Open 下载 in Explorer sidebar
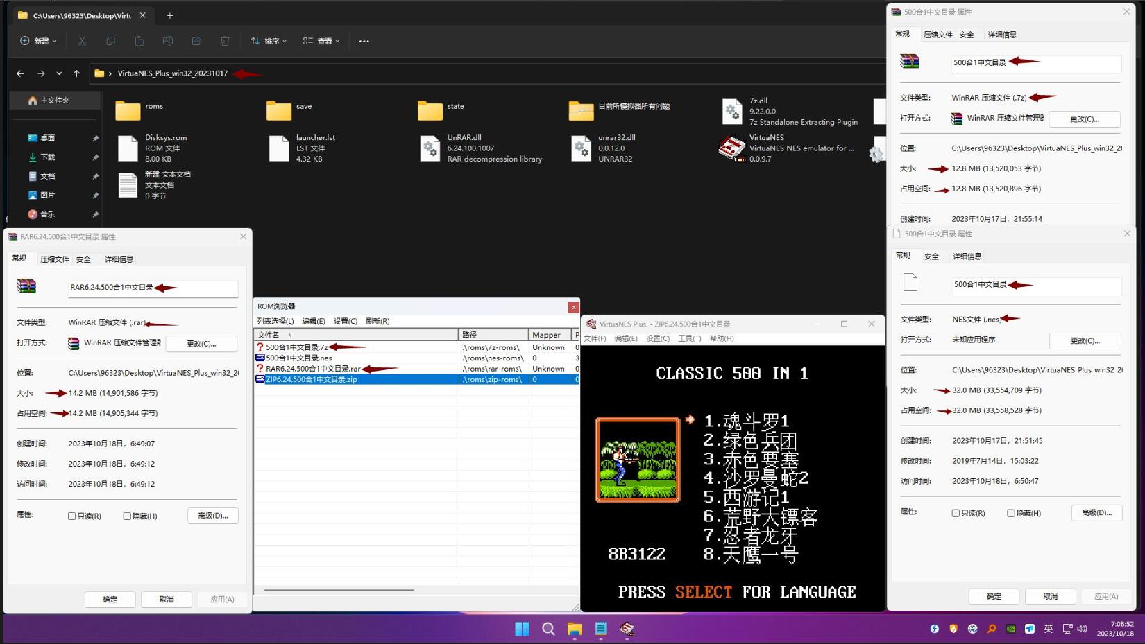This screenshot has height=644, width=1145. [47, 157]
